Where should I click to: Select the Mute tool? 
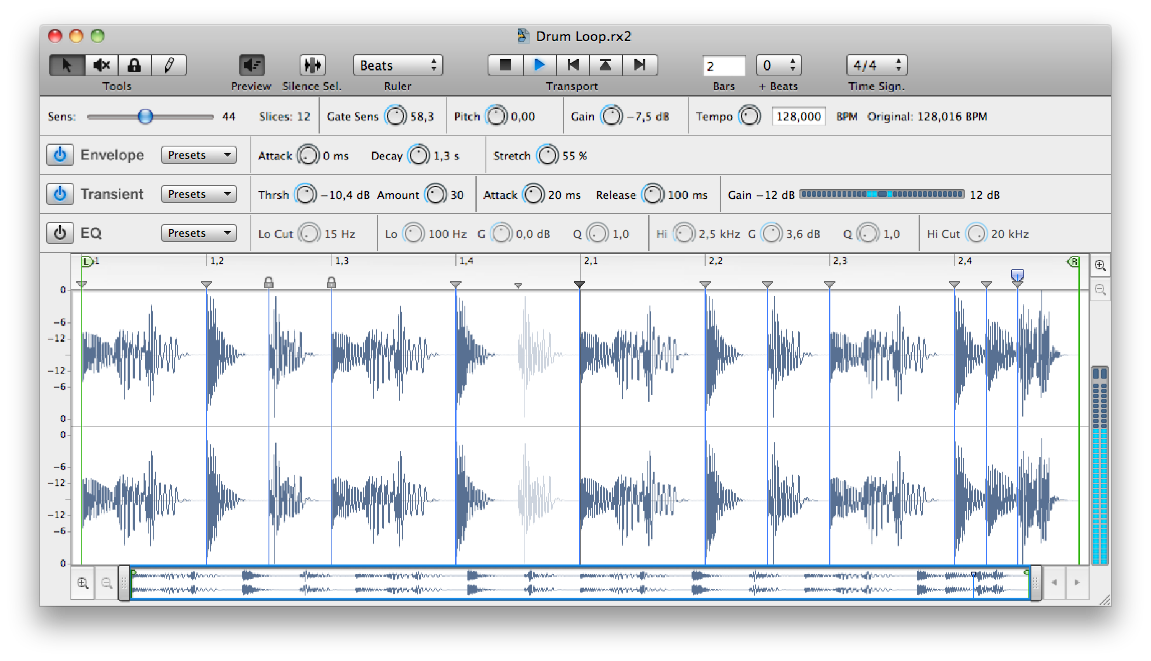coord(101,66)
